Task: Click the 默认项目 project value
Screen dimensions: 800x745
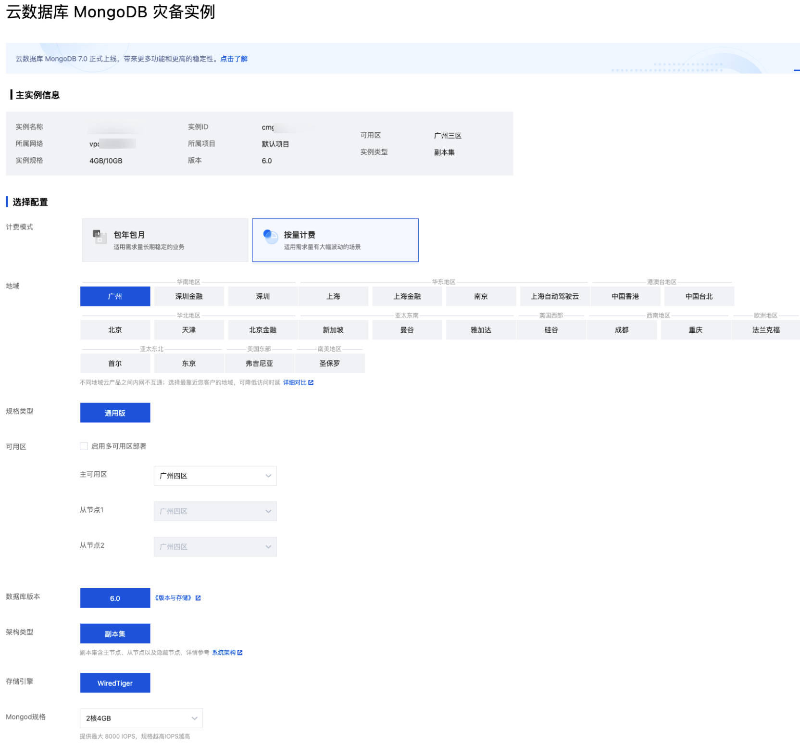Action: 275,144
